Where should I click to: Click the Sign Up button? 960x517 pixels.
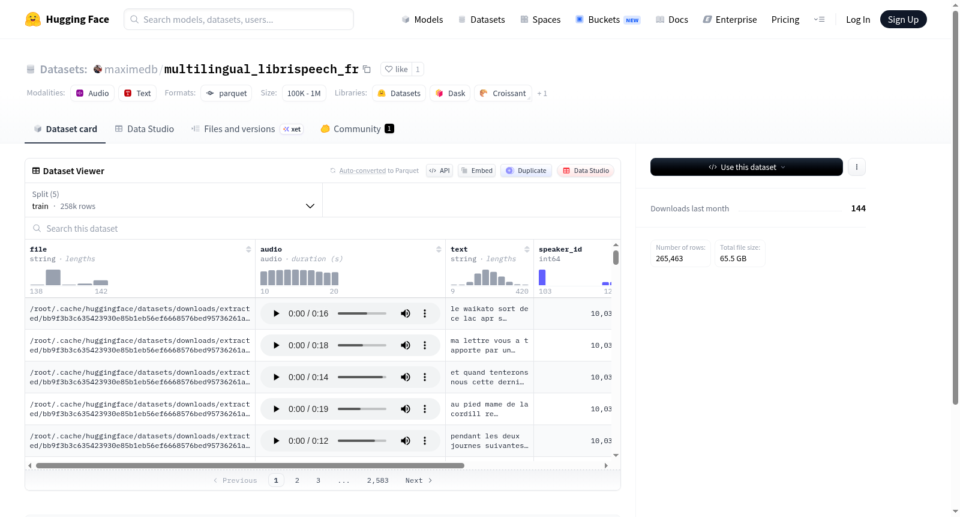click(903, 19)
